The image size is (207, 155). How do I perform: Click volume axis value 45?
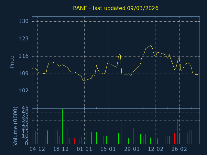(x=25, y=108)
